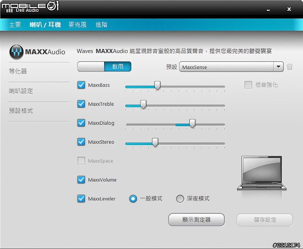Click the preset dropdown arrow button
Screen dimensions: 303x249
coord(278,67)
